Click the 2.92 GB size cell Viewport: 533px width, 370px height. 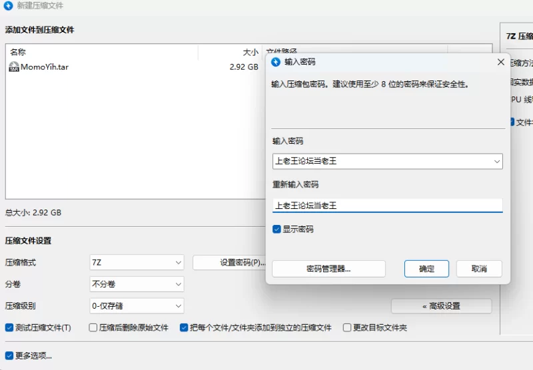244,67
